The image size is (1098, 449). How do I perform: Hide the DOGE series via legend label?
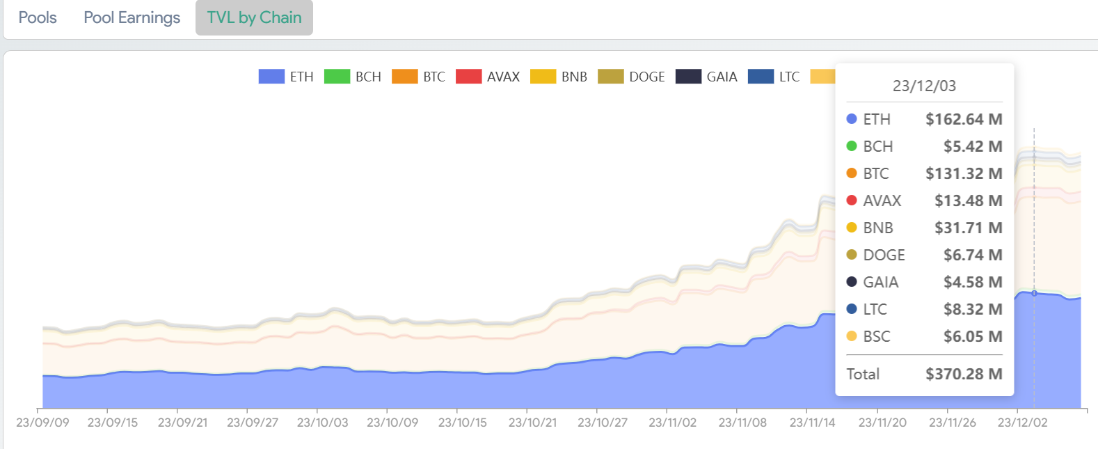647,77
